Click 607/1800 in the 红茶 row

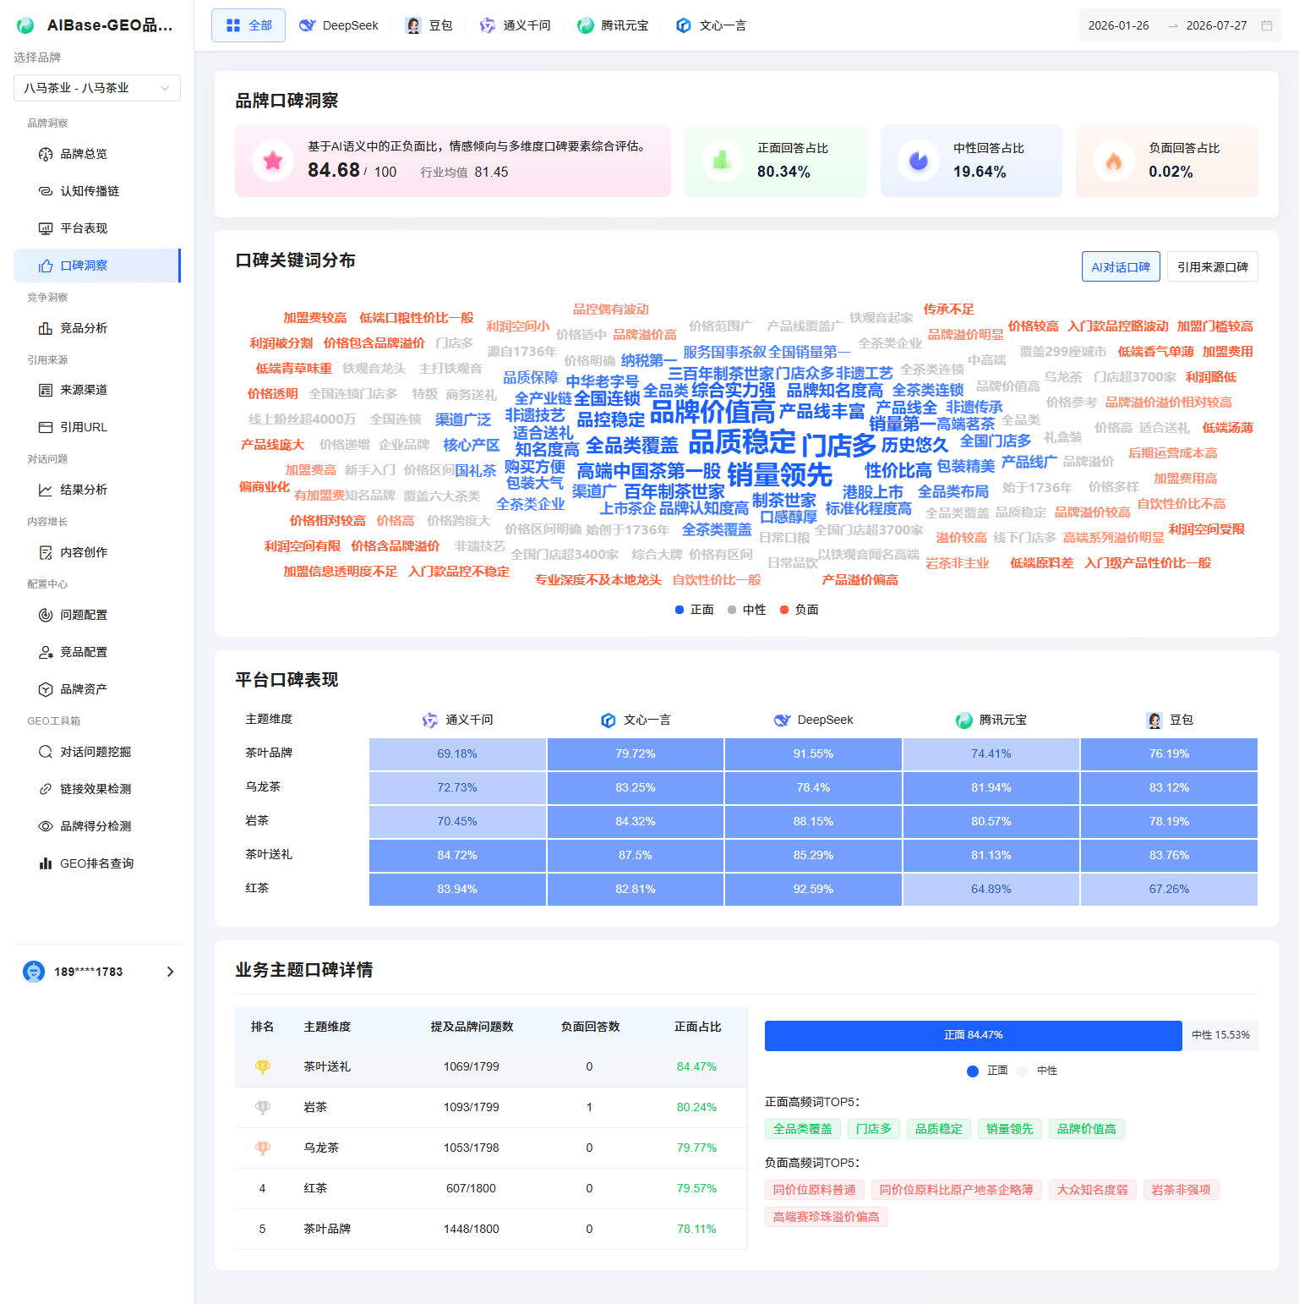(x=472, y=1188)
